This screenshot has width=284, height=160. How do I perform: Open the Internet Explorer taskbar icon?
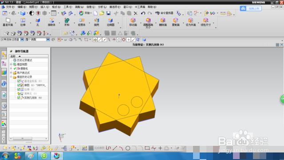point(44,156)
